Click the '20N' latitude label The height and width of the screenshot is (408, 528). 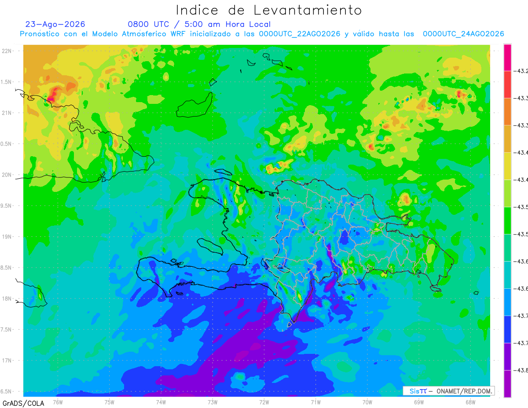pyautogui.click(x=7, y=175)
